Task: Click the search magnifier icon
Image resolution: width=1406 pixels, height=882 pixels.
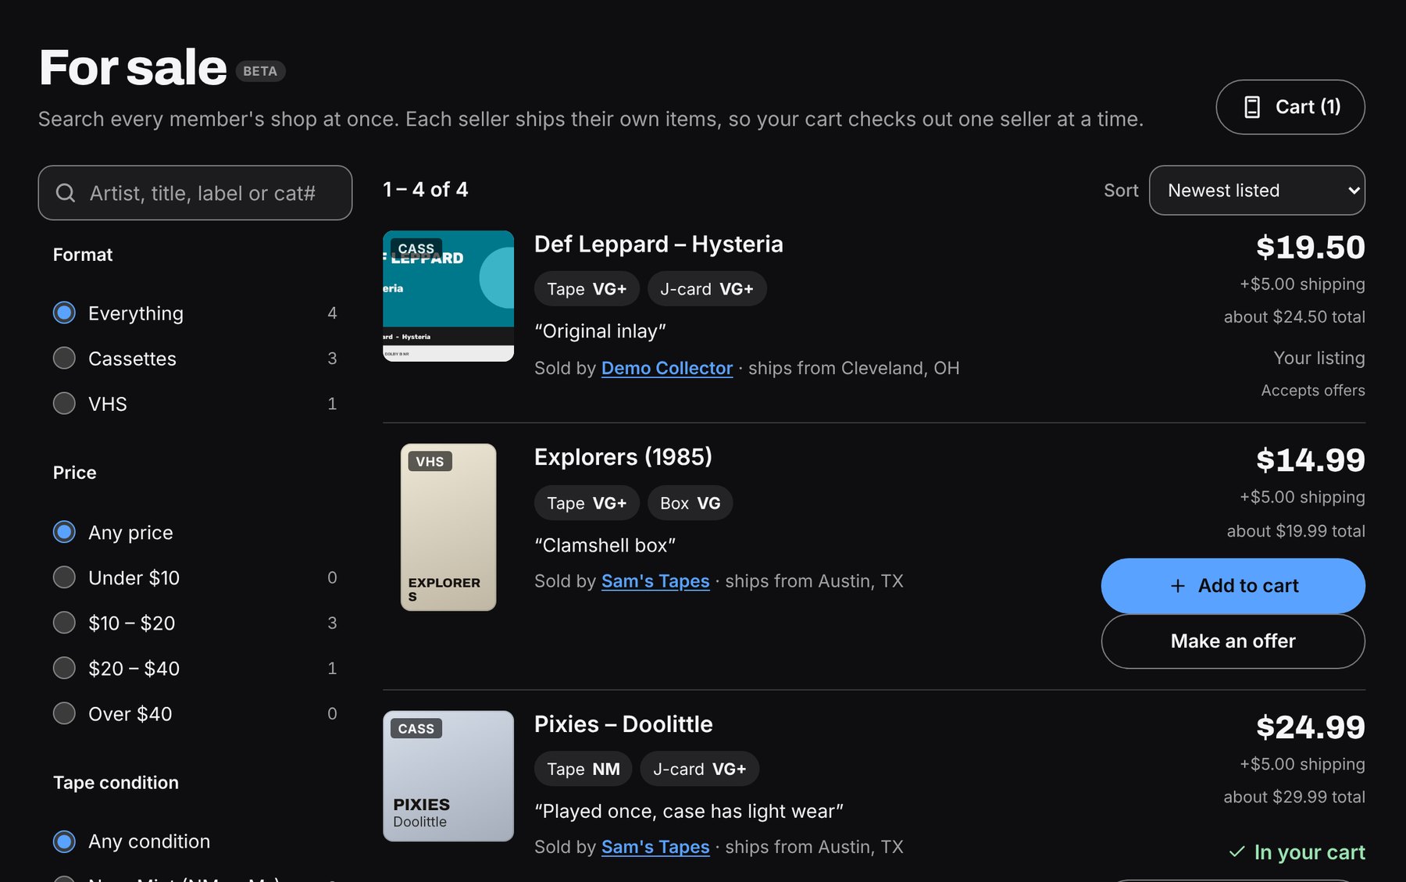Action: pos(66,193)
